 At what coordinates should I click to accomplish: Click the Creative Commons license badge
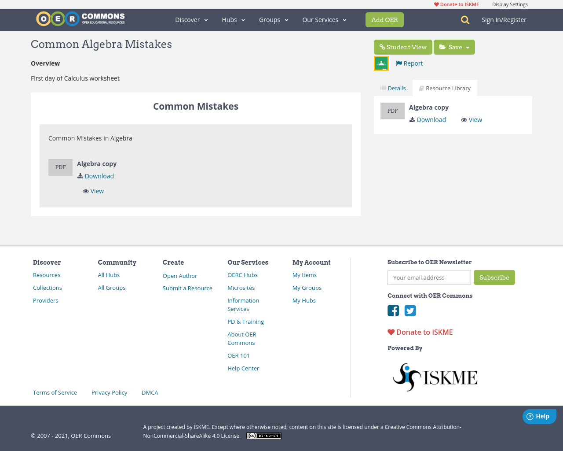pos(263,436)
